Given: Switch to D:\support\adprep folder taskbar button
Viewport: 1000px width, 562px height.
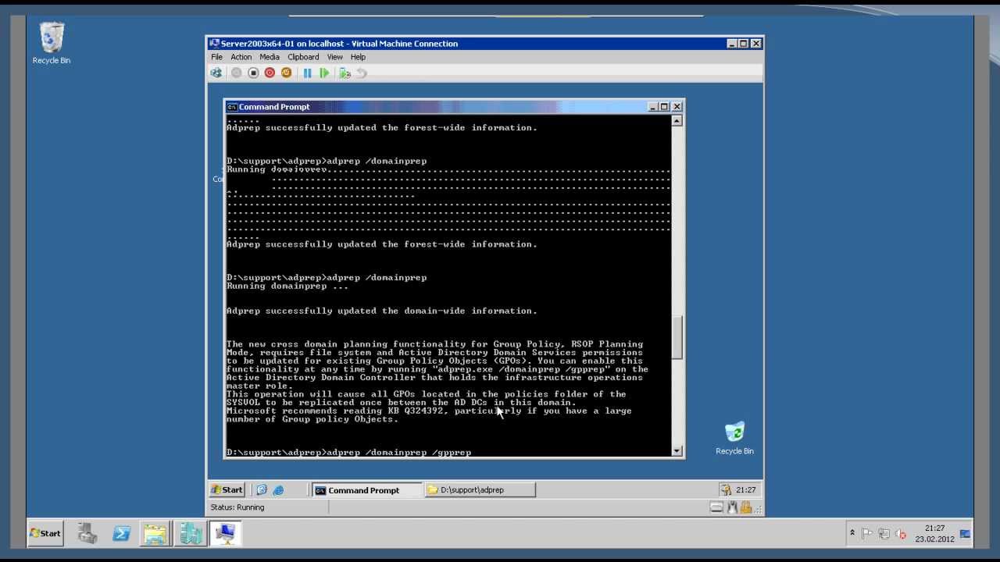Looking at the screenshot, I should tap(480, 490).
